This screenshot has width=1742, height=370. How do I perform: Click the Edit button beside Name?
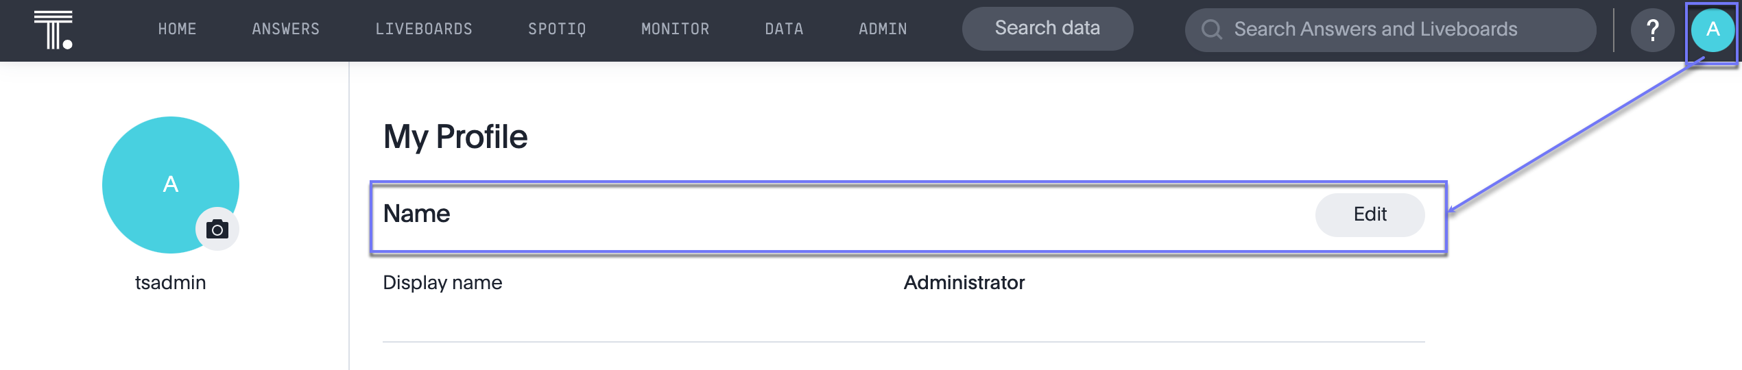tap(1370, 214)
